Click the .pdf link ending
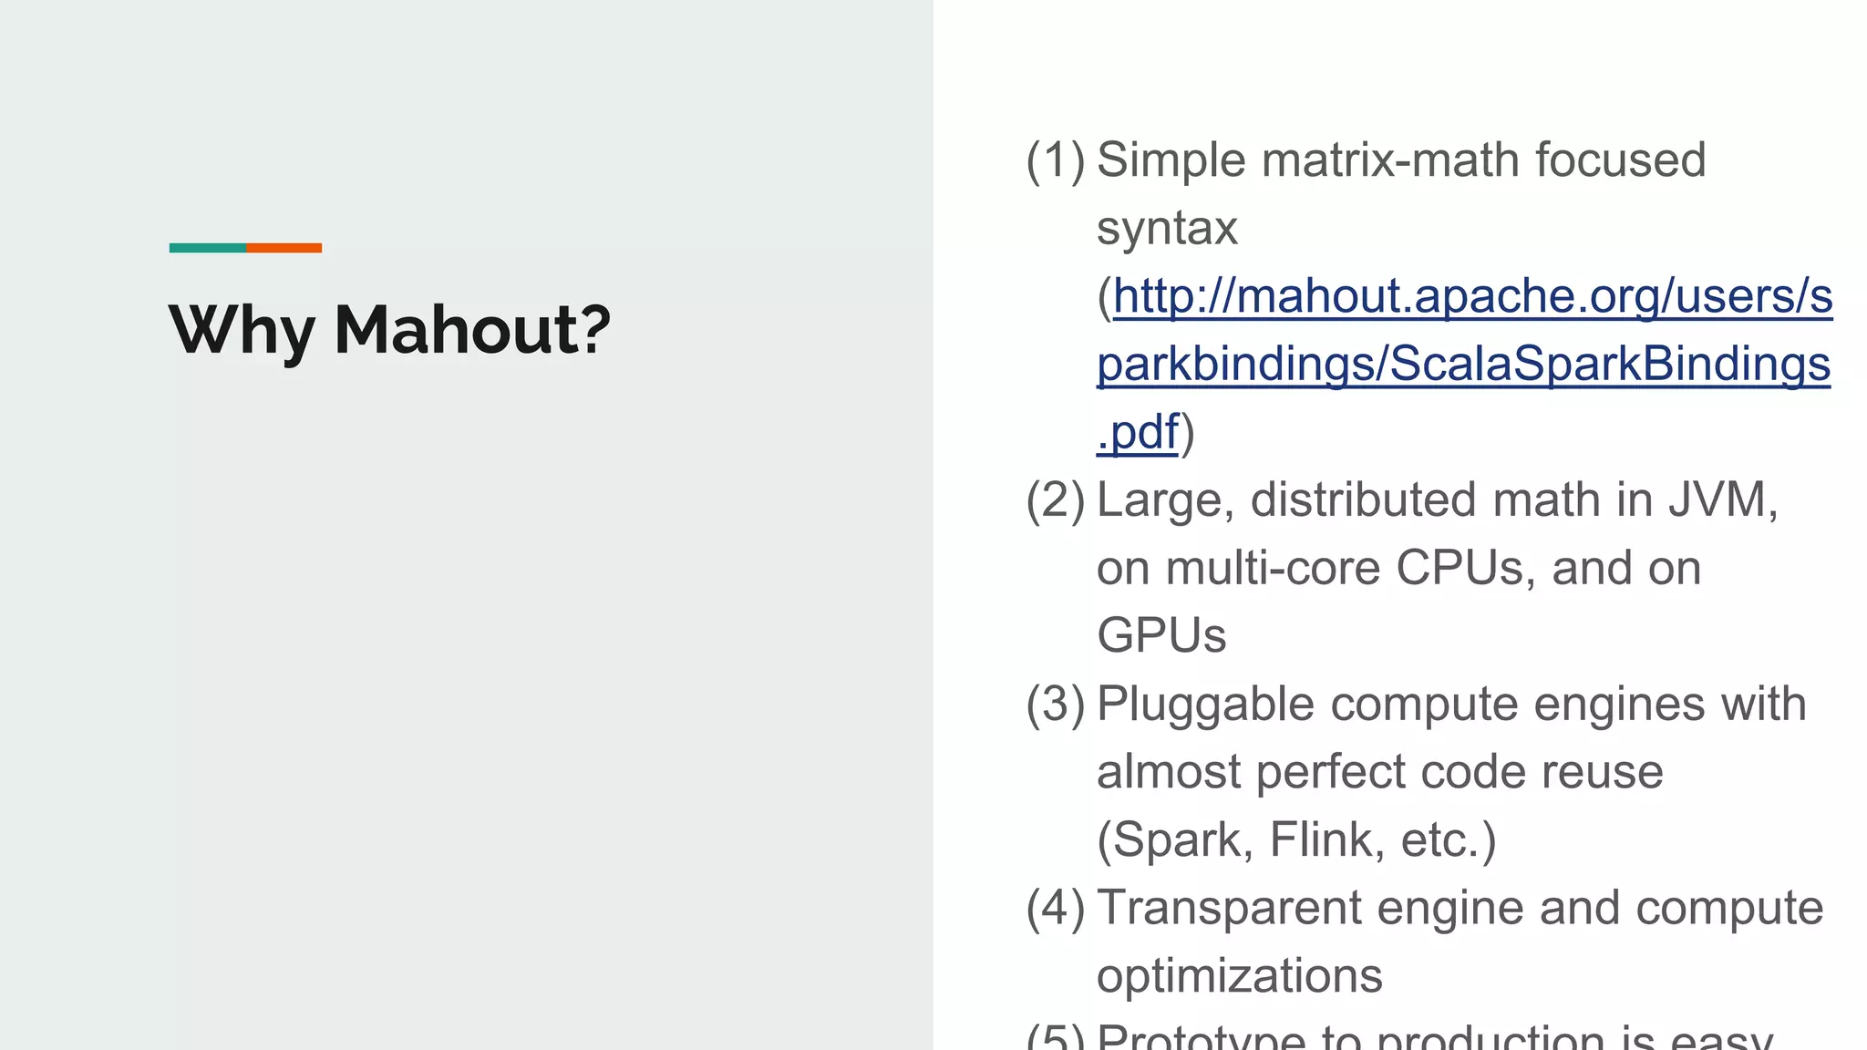Screen dimensions: 1867x1050 [1138, 432]
